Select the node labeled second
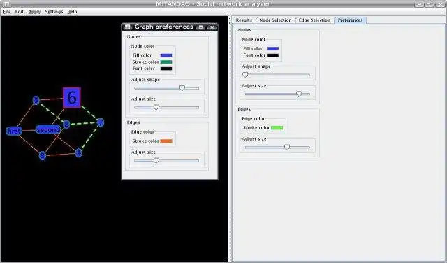The width and height of the screenshot is (447, 263). 48,129
